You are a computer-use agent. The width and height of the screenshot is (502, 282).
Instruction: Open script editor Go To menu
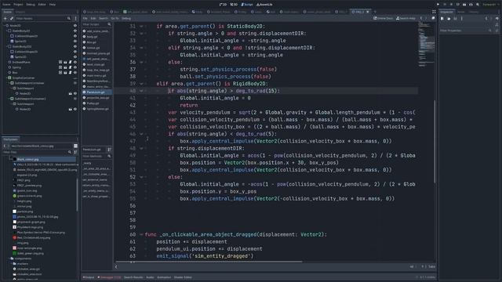(115, 18)
